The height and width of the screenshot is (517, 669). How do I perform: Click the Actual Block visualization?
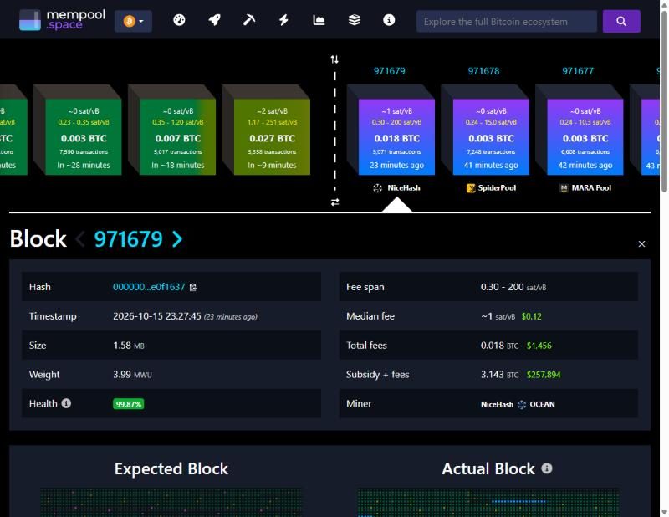tap(488, 503)
